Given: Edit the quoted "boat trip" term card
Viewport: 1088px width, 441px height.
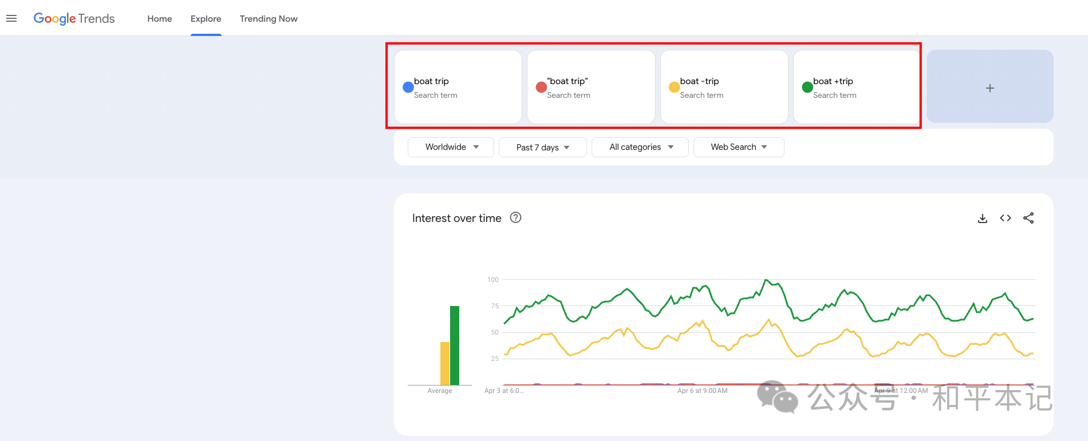Looking at the screenshot, I should tap(591, 86).
